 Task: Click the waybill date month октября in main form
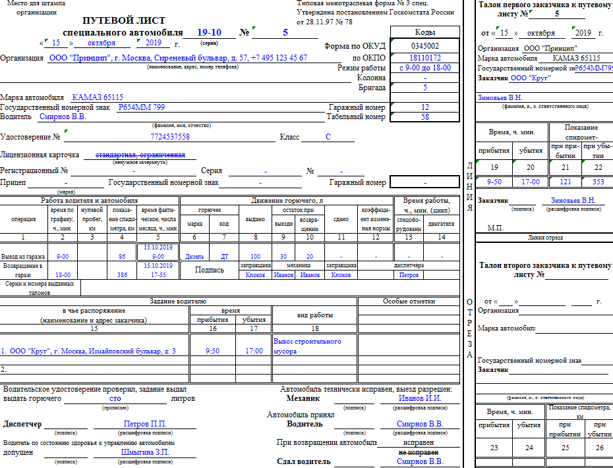pyautogui.click(x=102, y=43)
